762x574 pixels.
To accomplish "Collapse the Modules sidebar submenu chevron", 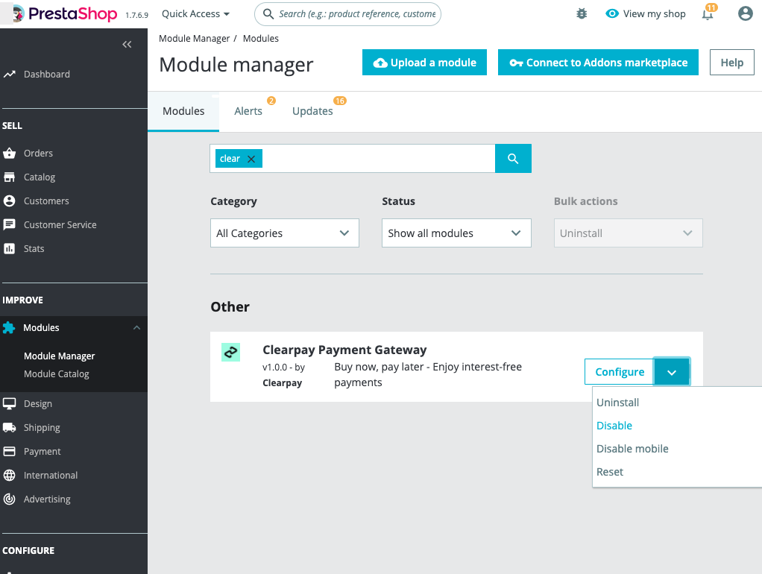I will (136, 327).
